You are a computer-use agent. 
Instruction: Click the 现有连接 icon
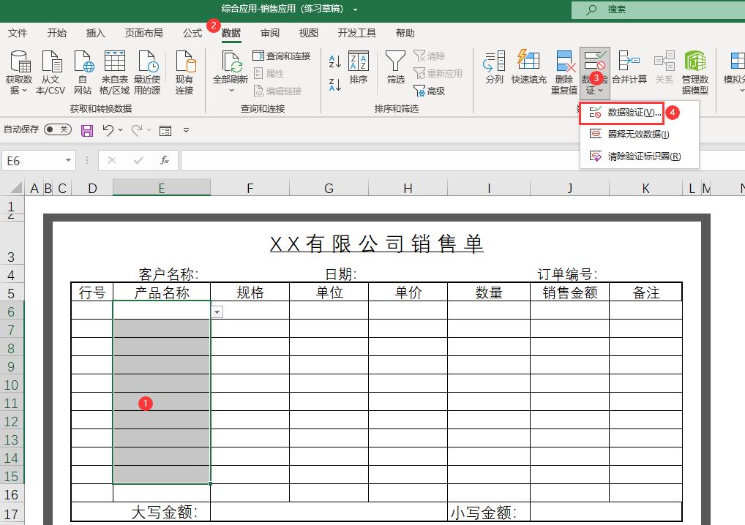[x=184, y=72]
